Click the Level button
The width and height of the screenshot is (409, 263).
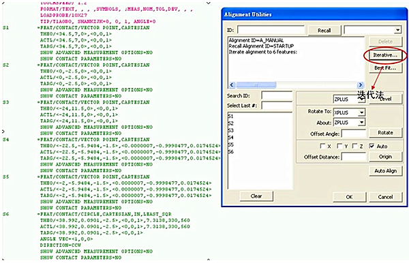[x=385, y=99]
